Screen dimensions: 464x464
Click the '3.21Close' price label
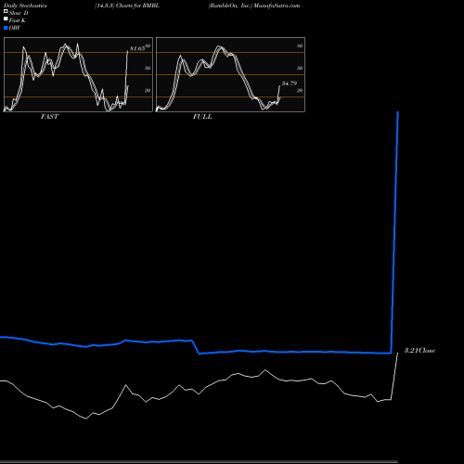(419, 350)
